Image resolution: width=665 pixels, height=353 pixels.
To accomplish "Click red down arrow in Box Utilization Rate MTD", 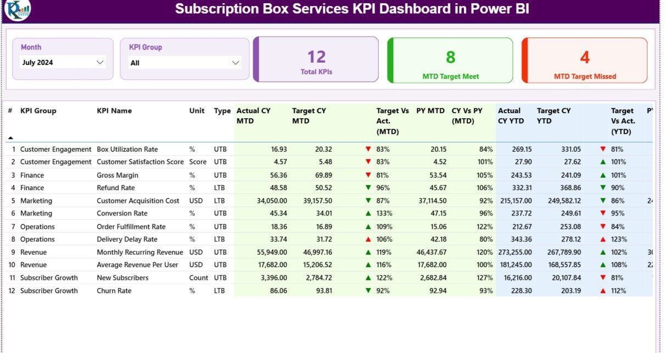I will pyautogui.click(x=368, y=149).
